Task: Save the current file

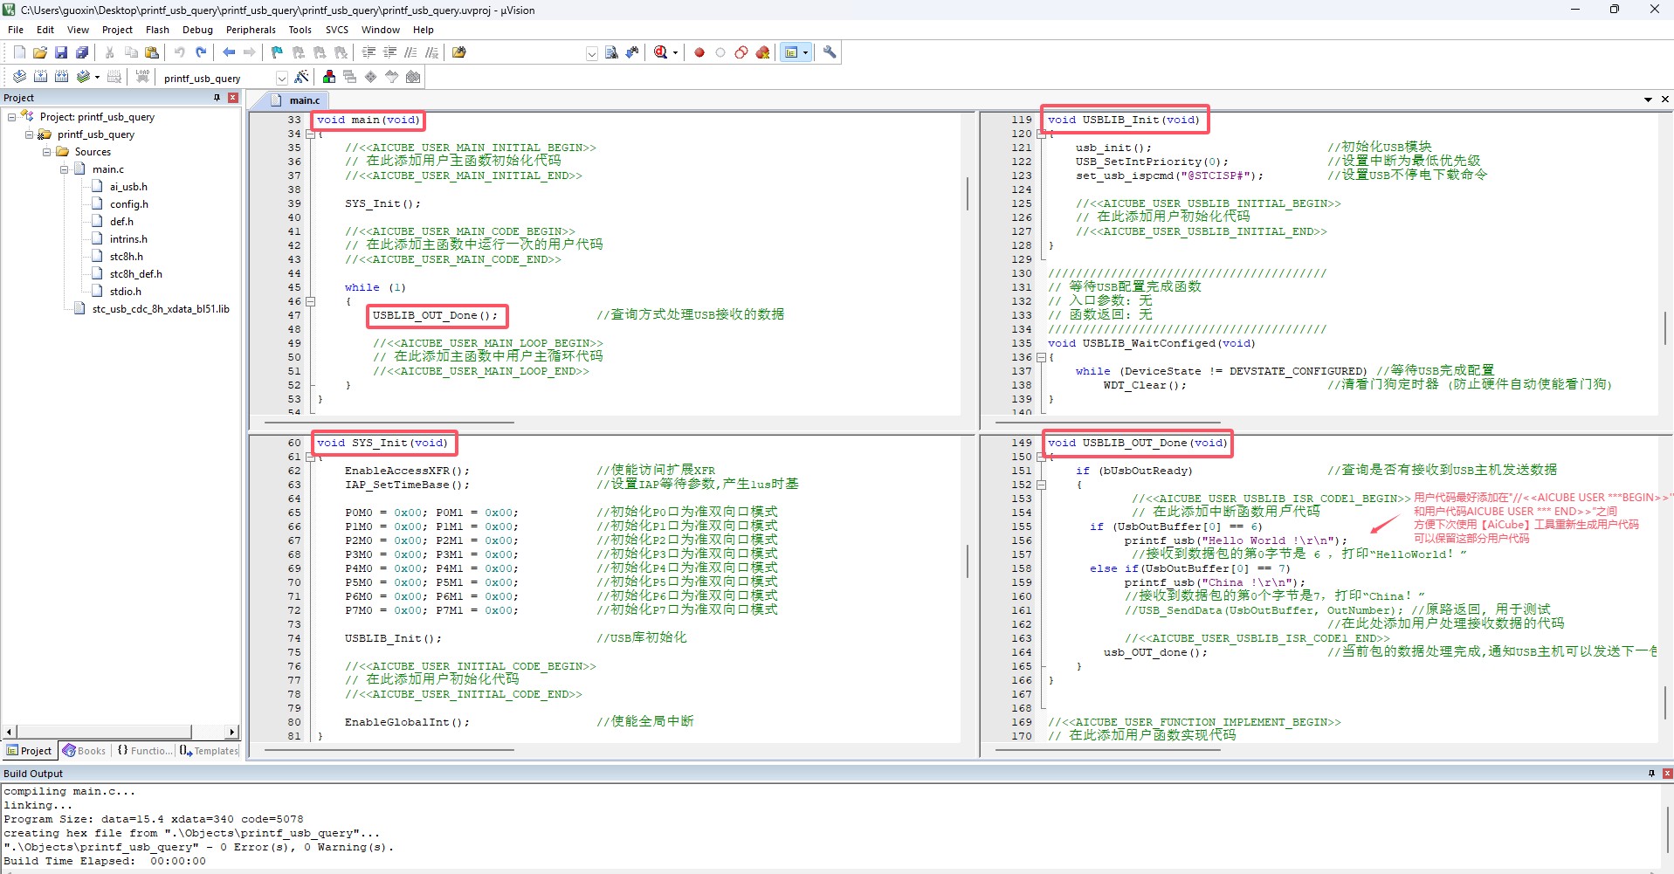Action: point(61,52)
